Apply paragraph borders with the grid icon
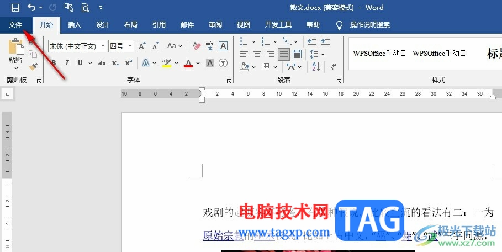The image size is (502, 252). (265, 67)
